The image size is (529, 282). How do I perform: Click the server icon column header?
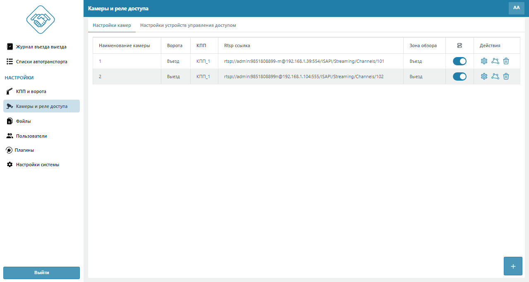[x=460, y=45]
